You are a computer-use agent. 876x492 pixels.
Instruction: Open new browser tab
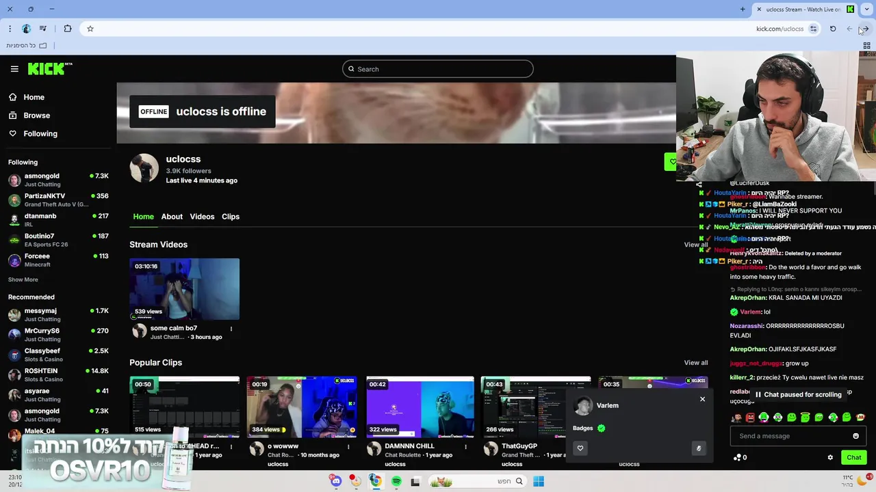click(743, 9)
